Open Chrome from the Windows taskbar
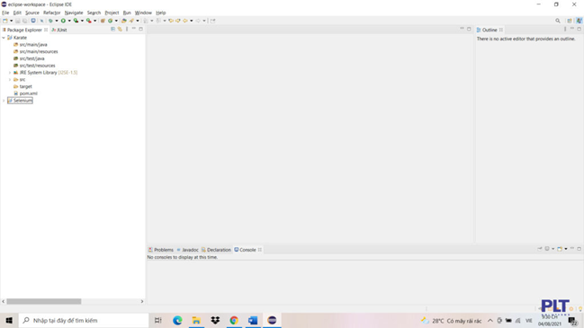 tap(234, 320)
